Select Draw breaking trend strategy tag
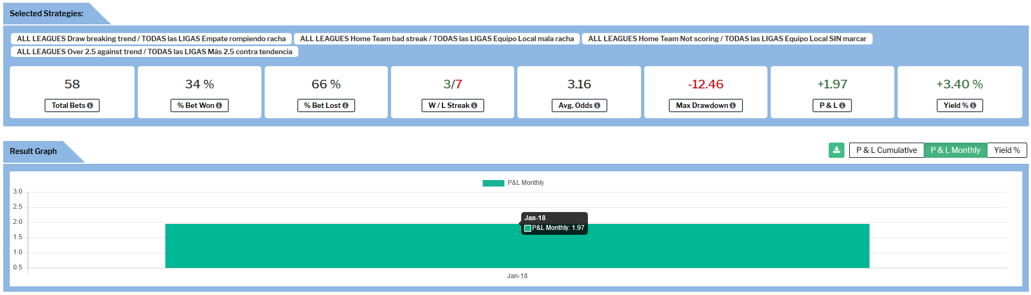 click(x=151, y=39)
